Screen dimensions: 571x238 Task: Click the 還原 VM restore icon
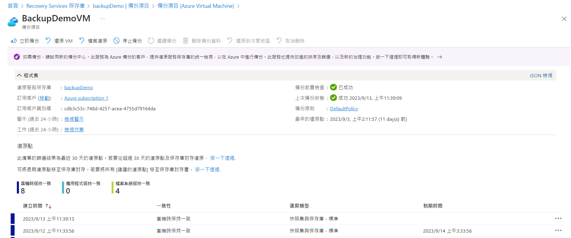click(x=48, y=41)
